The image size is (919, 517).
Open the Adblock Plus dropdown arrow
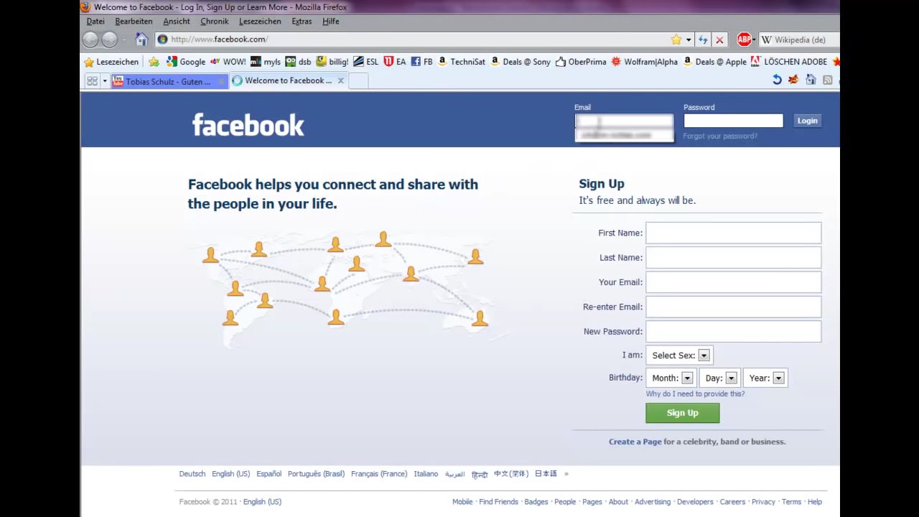[x=754, y=39]
